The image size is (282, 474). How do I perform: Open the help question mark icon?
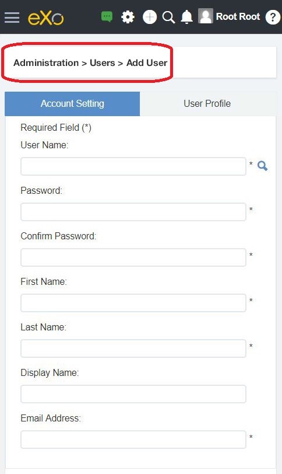(273, 18)
